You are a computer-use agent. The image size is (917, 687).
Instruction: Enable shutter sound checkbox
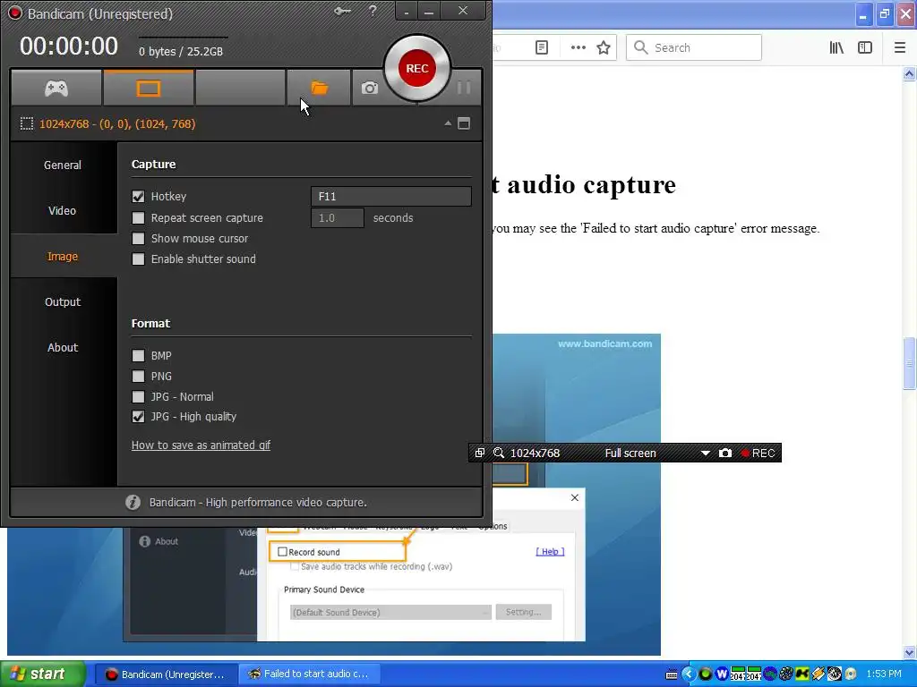(138, 259)
